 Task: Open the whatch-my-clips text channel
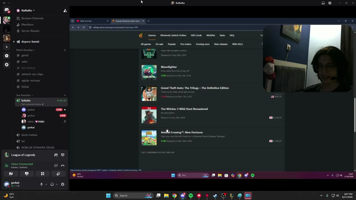41,74
